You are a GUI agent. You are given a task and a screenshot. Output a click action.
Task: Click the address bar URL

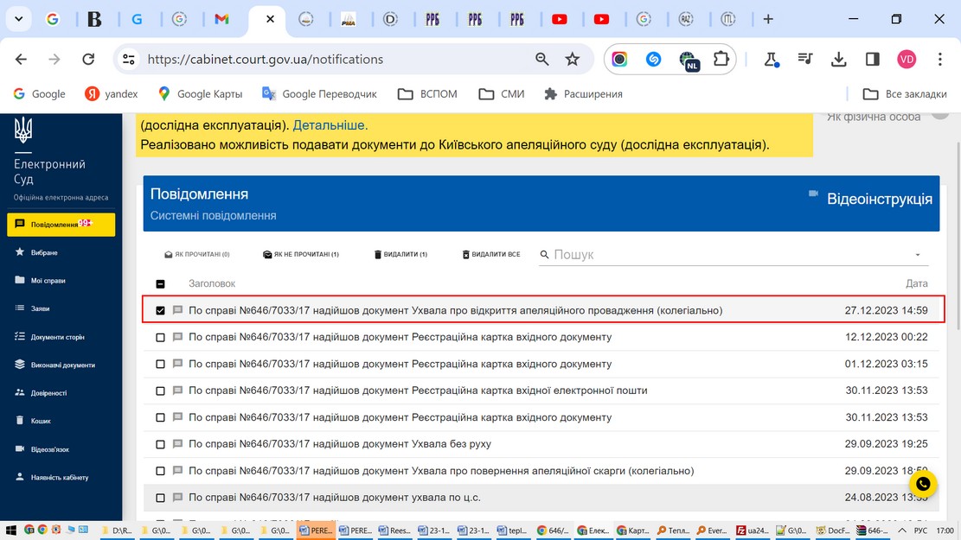coord(266,60)
